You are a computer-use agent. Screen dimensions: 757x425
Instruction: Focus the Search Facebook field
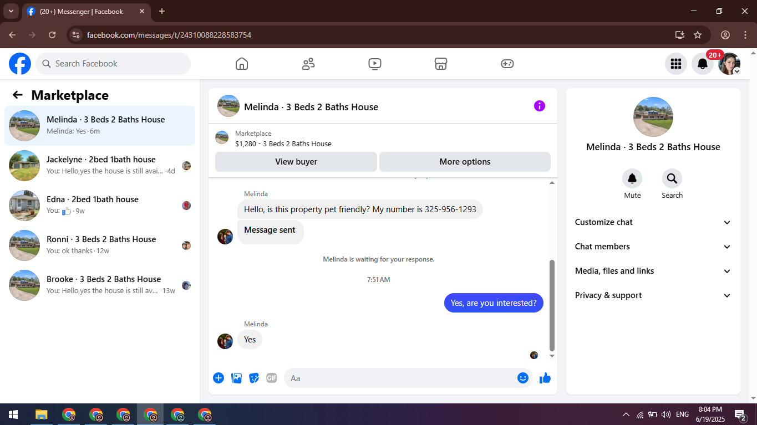point(113,64)
